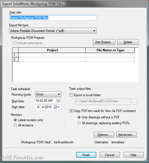Select row 1 header in projects table
This screenshot has width=149, height=163.
(15, 55)
